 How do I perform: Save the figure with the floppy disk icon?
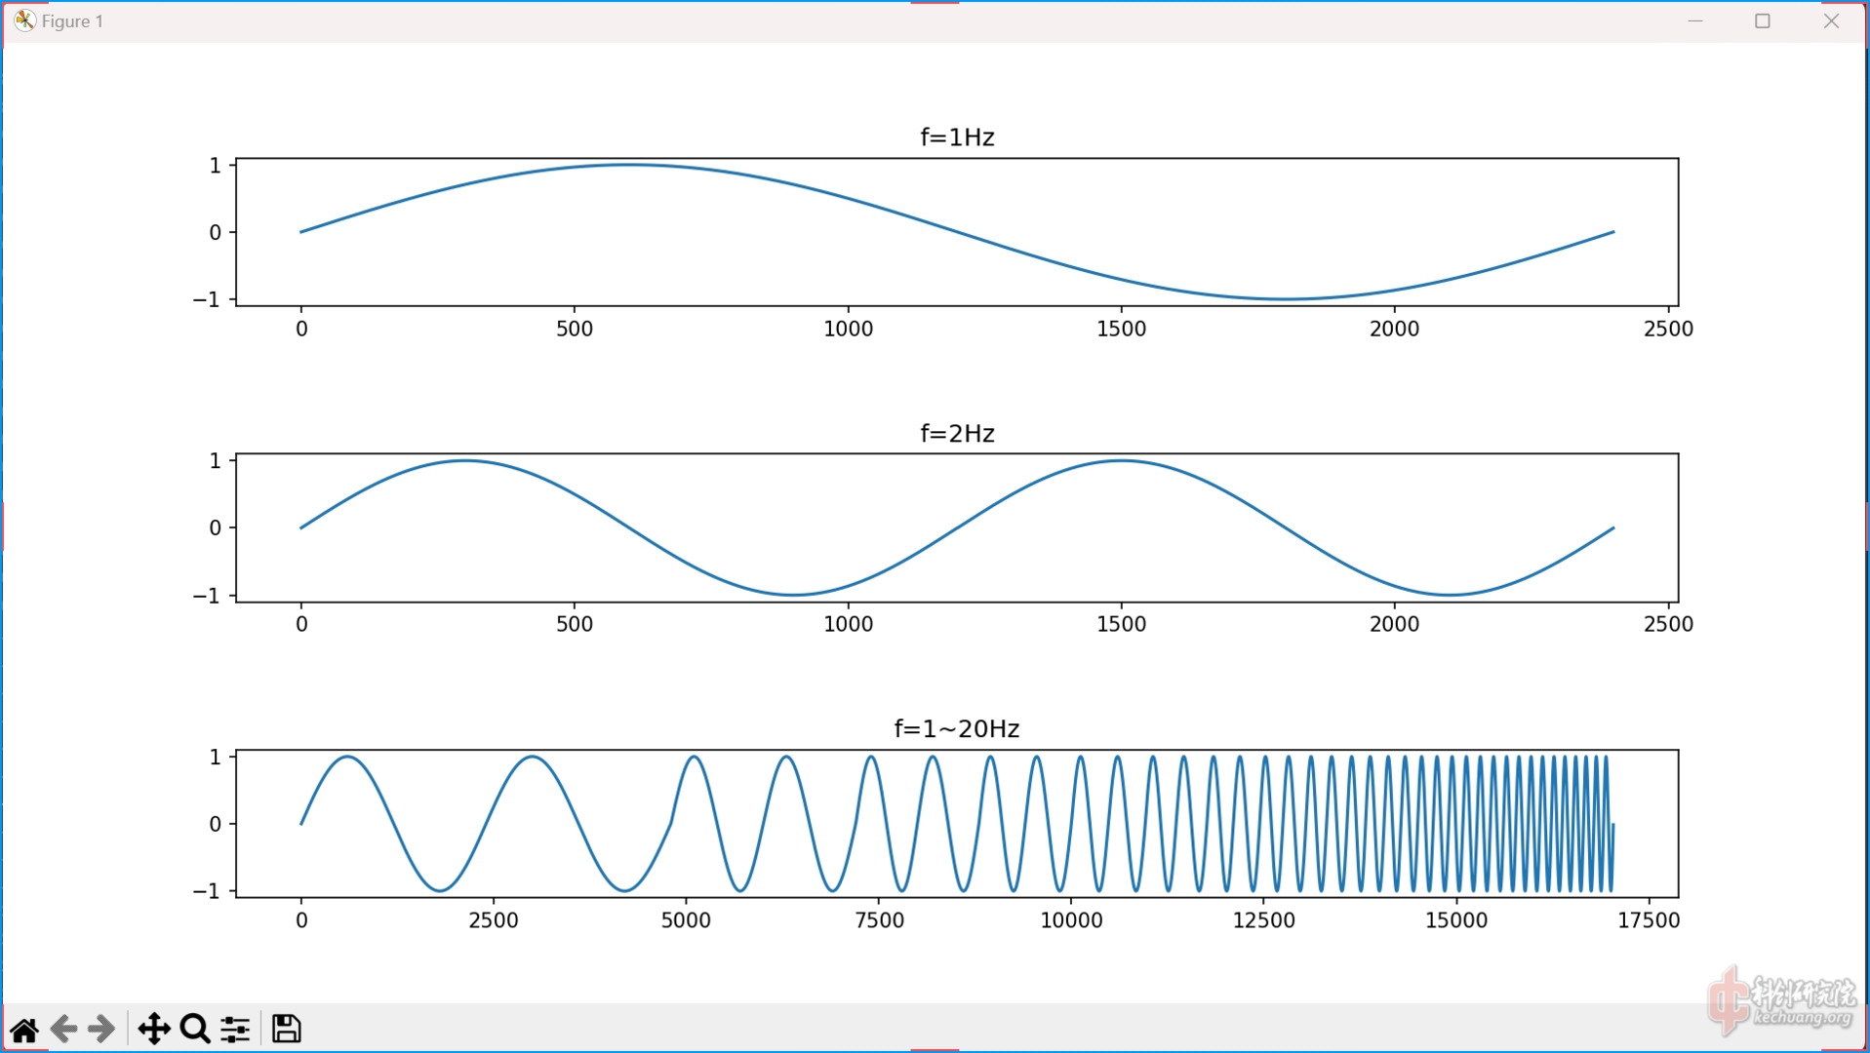click(x=286, y=1029)
